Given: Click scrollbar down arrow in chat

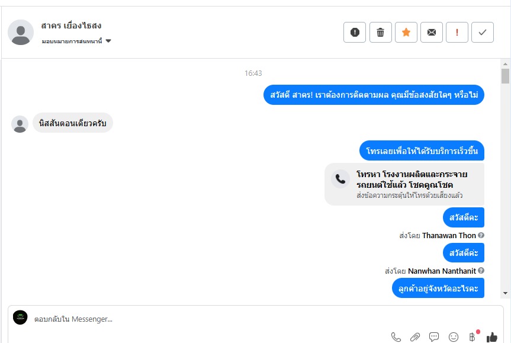Looking at the screenshot, I should (x=505, y=293).
